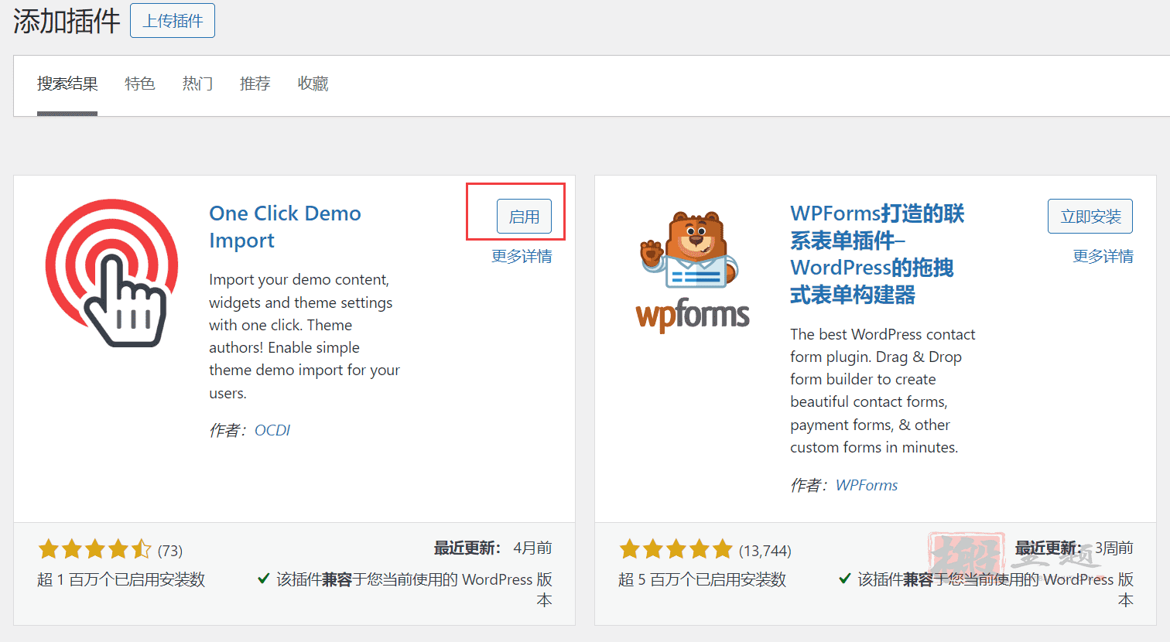Click the WPForms bear logo icon
Screen dimensions: 1170x642
693,271
